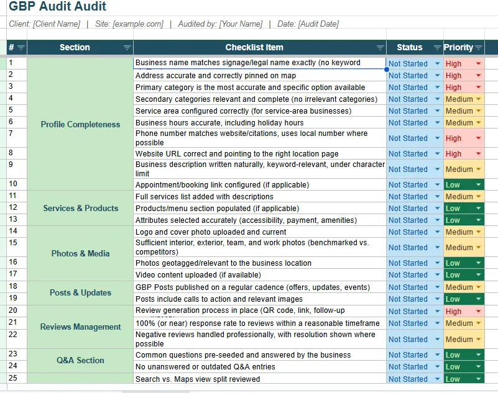The image size is (498, 393).
Task: Open filter icon in Status header
Action: click(437, 48)
